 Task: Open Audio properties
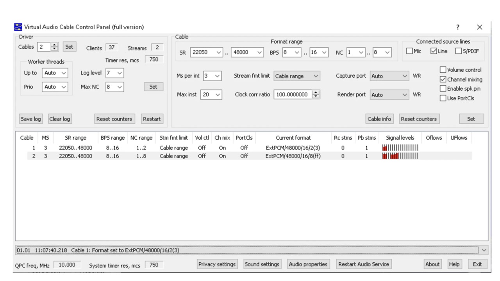click(x=308, y=264)
